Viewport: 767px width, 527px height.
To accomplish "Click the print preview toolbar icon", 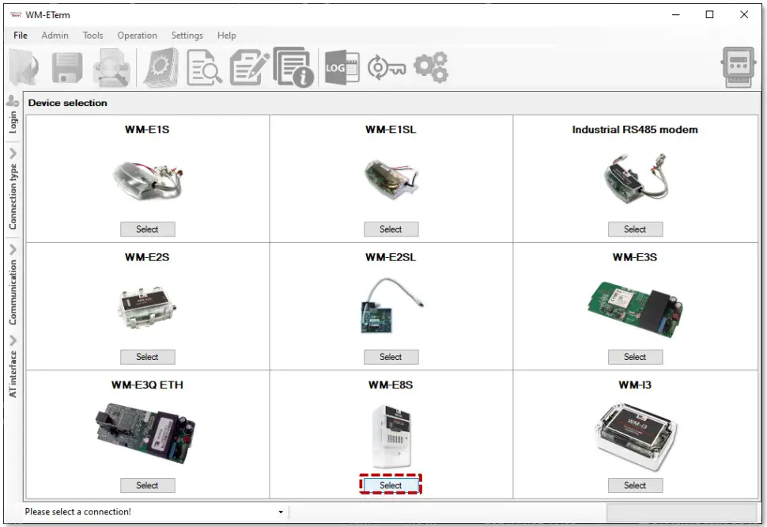I will 112,68.
